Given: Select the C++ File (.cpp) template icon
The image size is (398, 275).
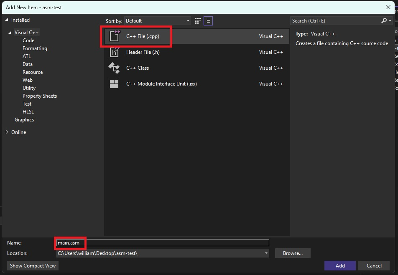Looking at the screenshot, I should (115, 36).
